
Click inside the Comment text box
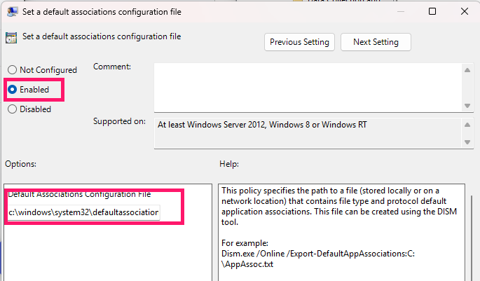pos(308,88)
